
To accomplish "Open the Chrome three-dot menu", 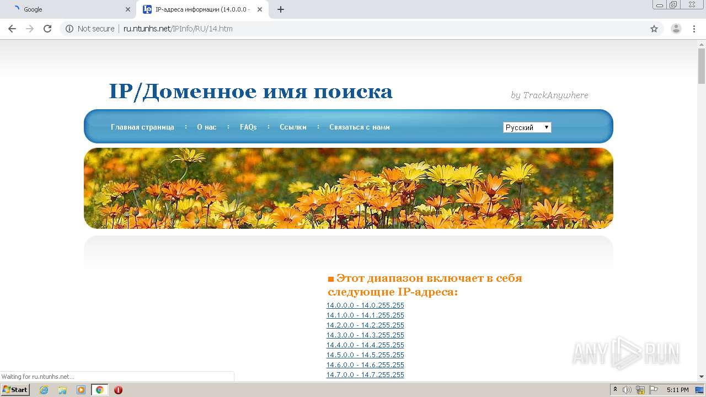I will tap(694, 29).
